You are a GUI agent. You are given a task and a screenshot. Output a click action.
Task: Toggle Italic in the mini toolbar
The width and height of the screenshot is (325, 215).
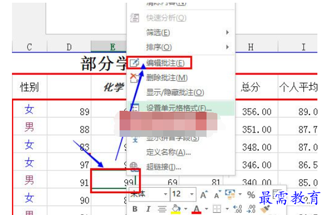click(x=148, y=209)
